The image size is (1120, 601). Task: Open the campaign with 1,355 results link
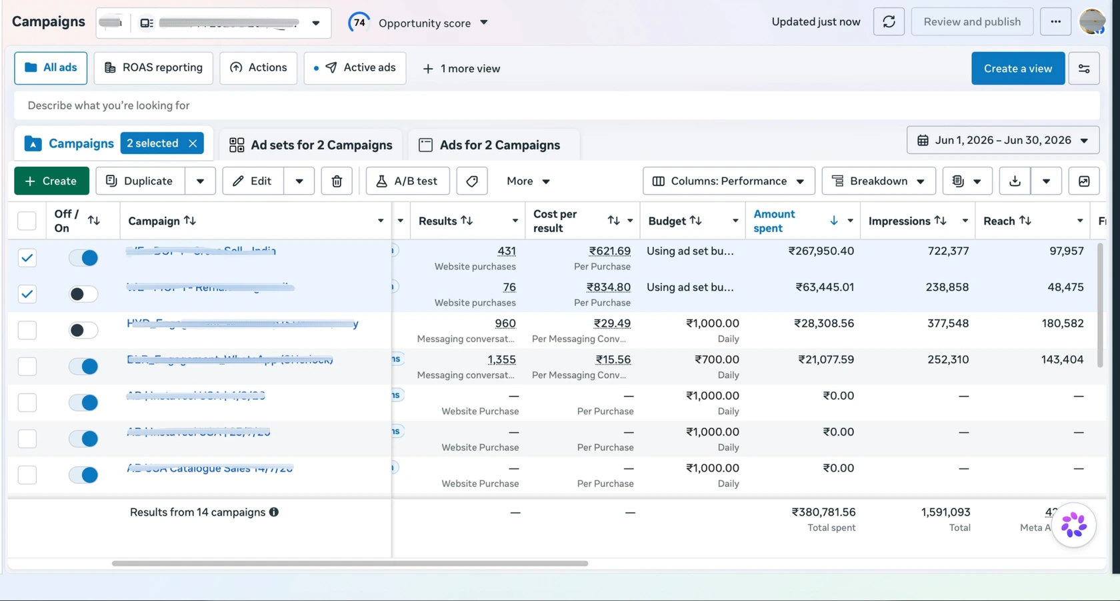click(230, 360)
